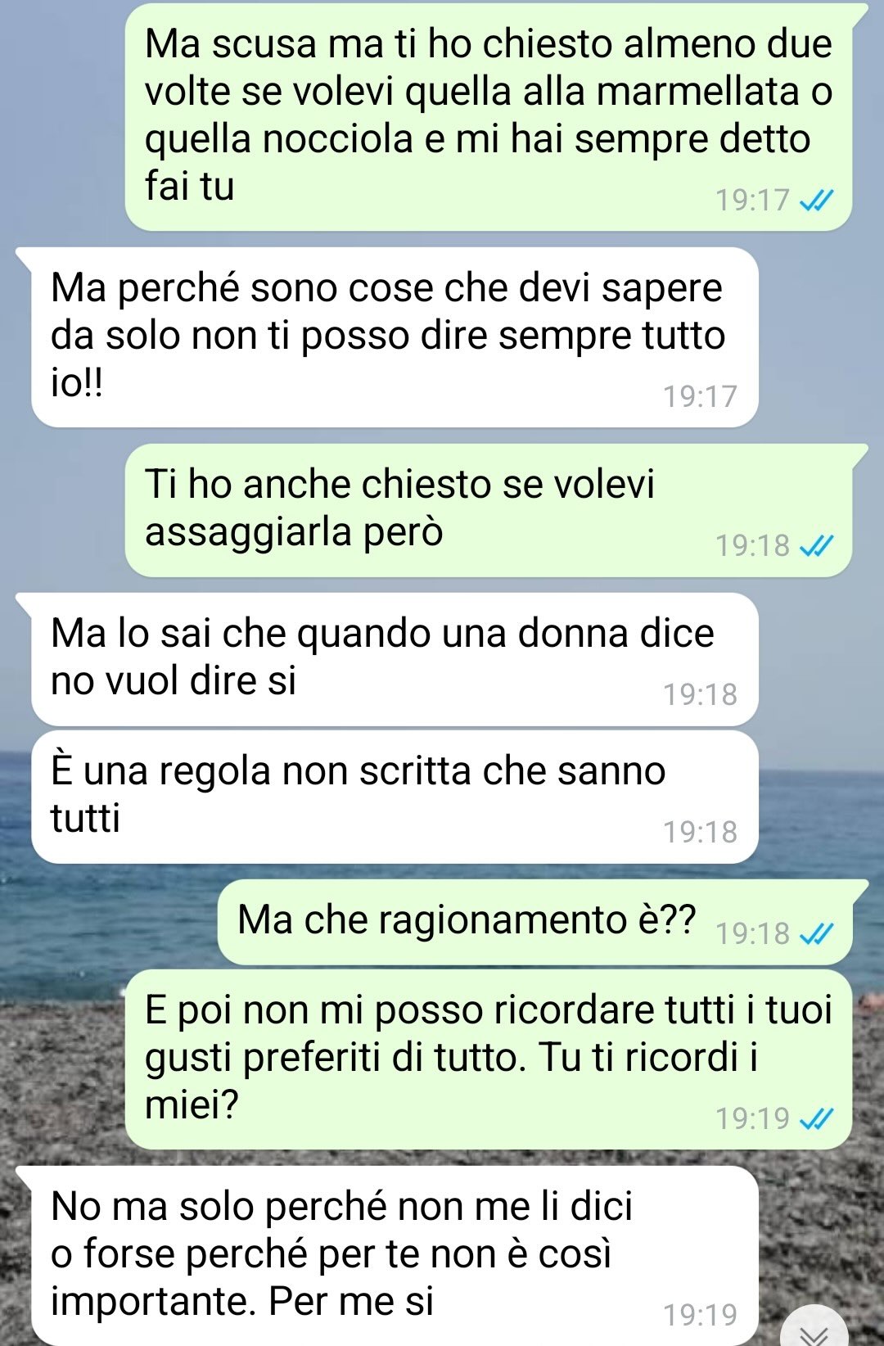The image size is (884, 1346).
Task: Tap read ticks on 'gusti preferiti' message
Action: click(816, 1119)
